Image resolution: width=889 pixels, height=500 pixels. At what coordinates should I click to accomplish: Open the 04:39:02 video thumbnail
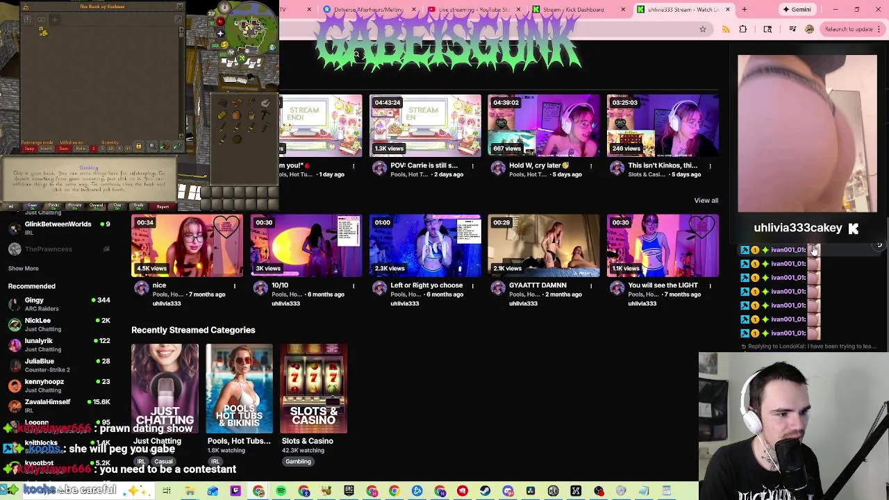pos(544,126)
